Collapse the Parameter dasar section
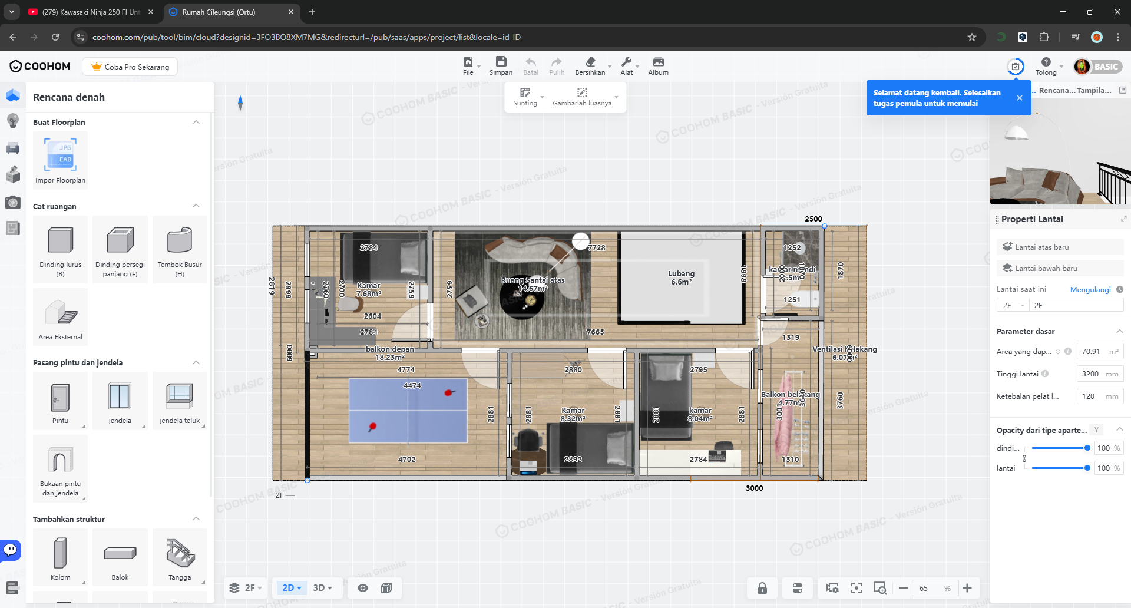 point(1119,331)
